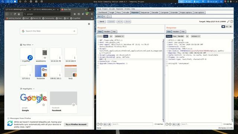Screen dimensions: 238x134
Task: Open Firefox hamburger menu
Action: (92, 14)
